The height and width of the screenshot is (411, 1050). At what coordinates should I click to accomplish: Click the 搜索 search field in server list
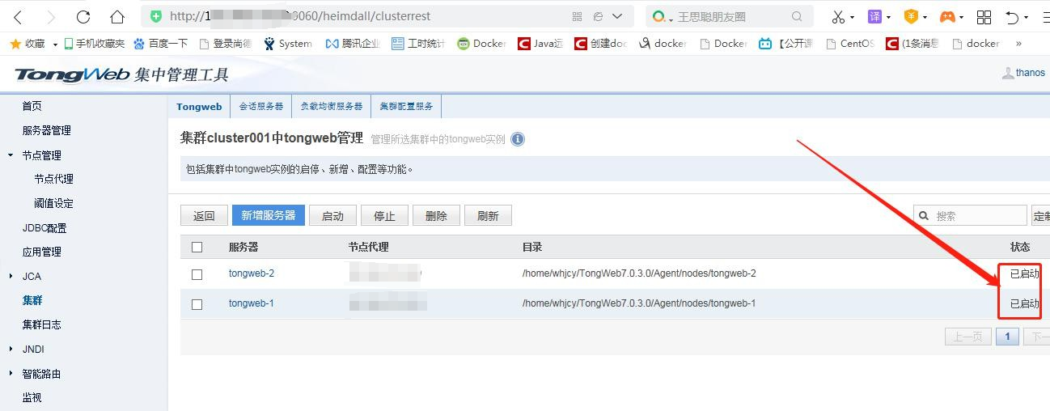[971, 215]
